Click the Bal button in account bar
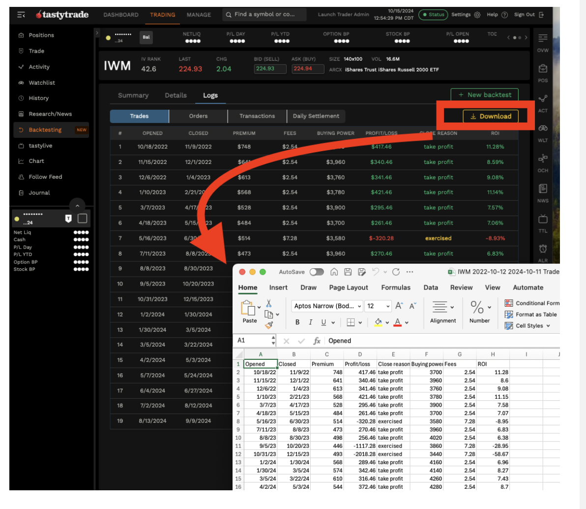Viewport: 586px width, 509px height. pyautogui.click(x=146, y=37)
